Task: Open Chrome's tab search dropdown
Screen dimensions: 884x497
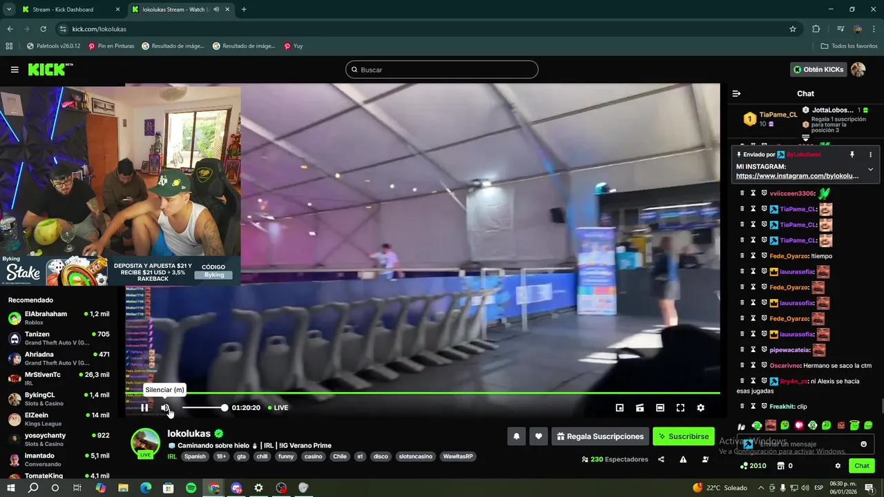Action: click(x=9, y=10)
